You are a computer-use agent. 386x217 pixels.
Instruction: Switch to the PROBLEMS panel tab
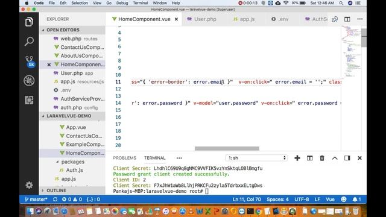(125, 158)
